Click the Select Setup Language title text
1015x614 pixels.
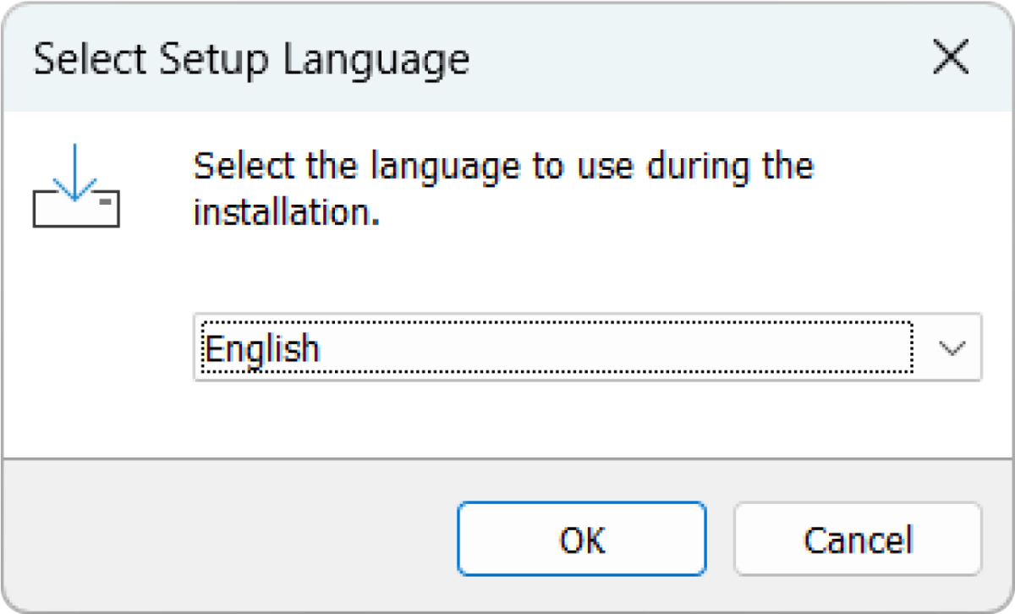click(x=250, y=58)
